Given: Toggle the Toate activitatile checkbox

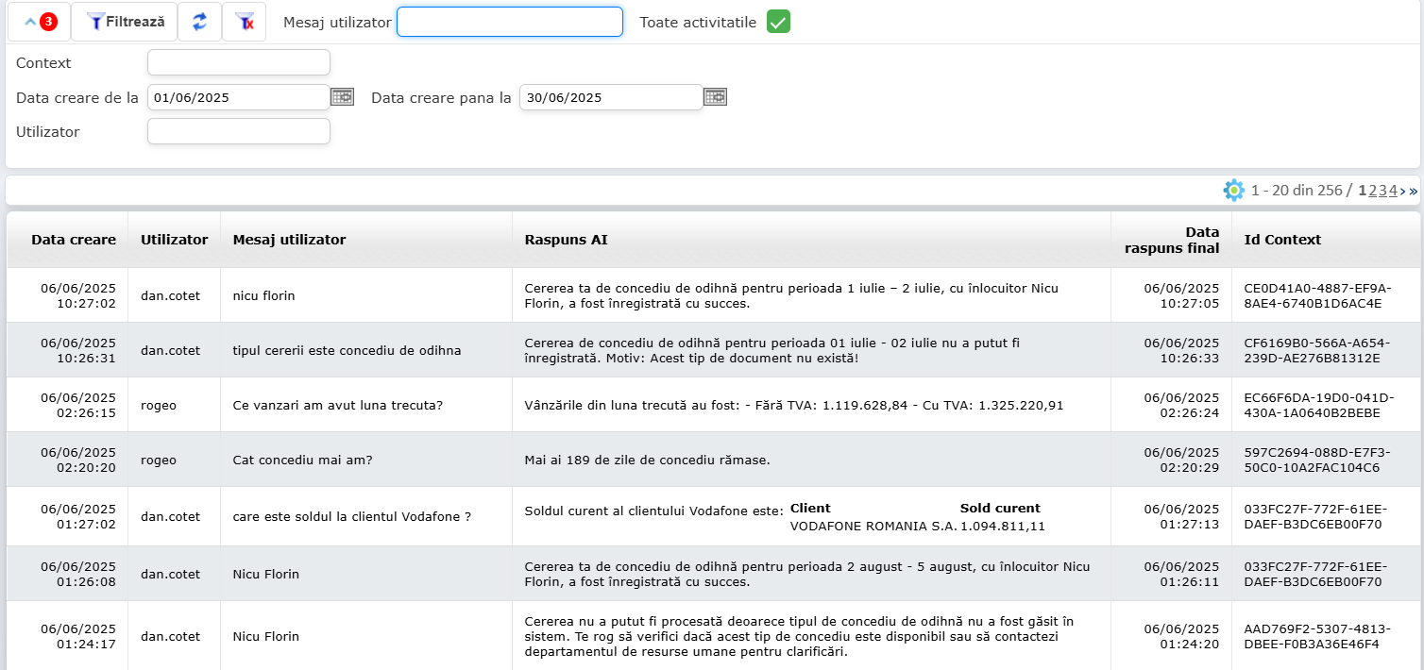Looking at the screenshot, I should [778, 22].
